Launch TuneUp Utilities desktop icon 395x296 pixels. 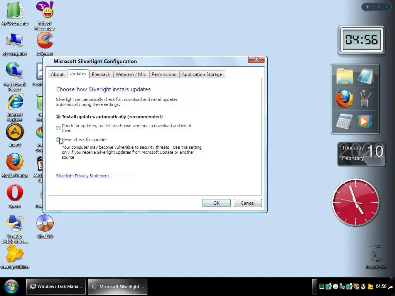point(15,257)
